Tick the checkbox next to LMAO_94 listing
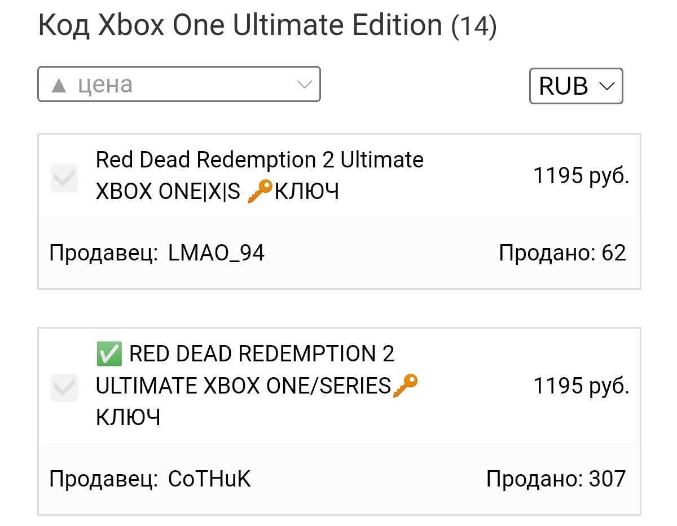Image resolution: width=677 pixels, height=526 pixels. 64,178
